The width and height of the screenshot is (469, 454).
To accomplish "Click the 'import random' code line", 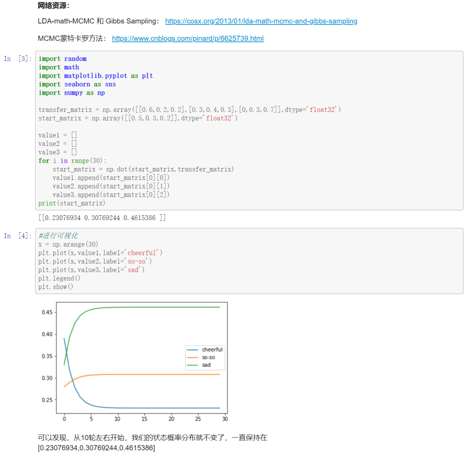I will (x=63, y=59).
